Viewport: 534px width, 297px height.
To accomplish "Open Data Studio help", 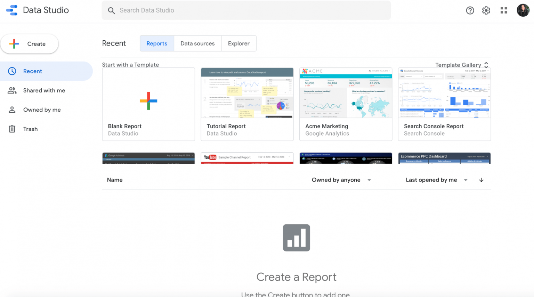I will pos(470,10).
